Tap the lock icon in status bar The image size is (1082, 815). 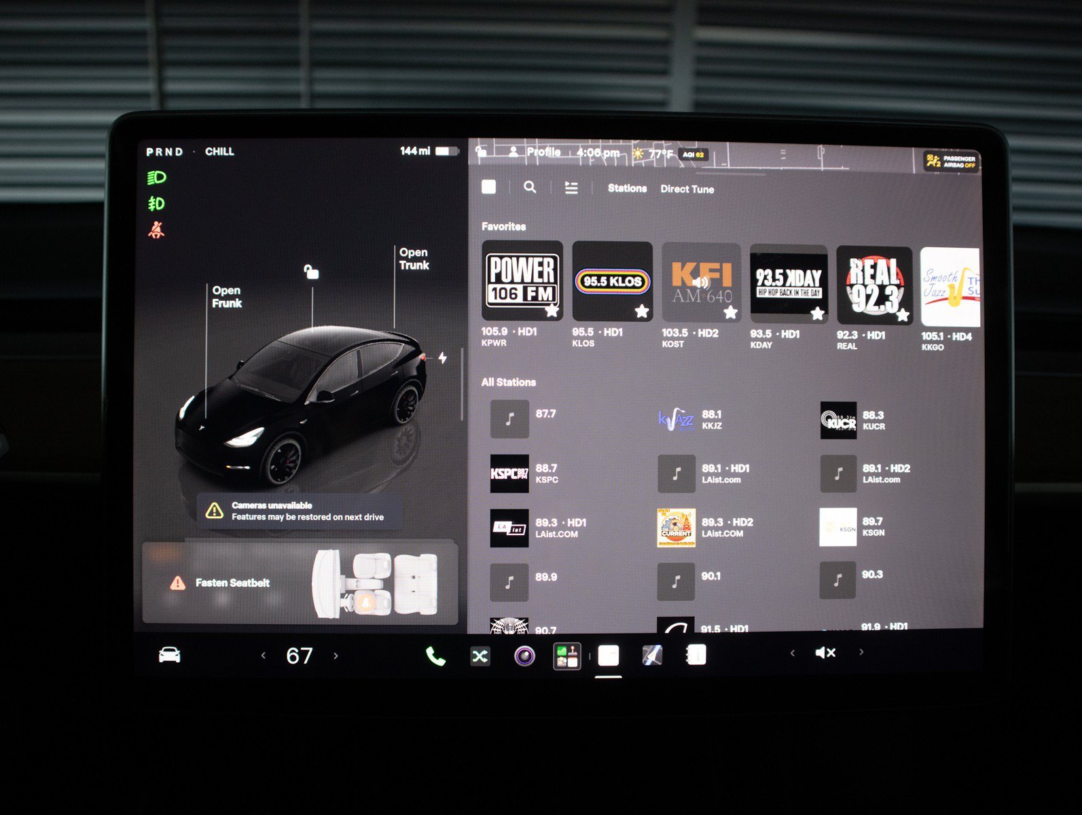(x=481, y=151)
